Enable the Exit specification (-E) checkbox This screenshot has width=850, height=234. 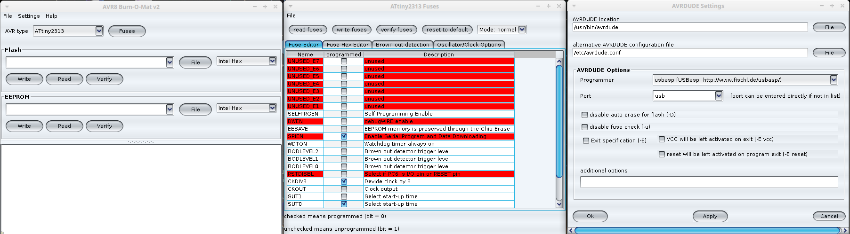pos(586,140)
